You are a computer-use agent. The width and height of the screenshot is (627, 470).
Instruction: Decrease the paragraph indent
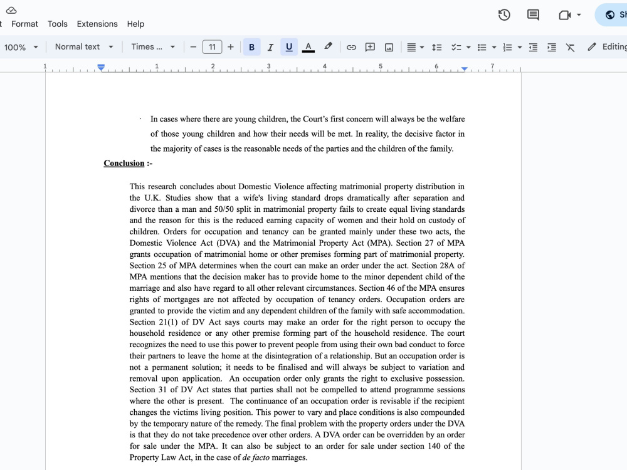pos(533,47)
